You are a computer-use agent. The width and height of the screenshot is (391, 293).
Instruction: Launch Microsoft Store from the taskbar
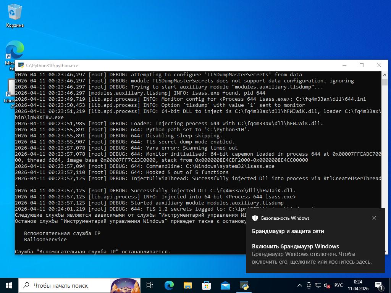(x=206, y=285)
